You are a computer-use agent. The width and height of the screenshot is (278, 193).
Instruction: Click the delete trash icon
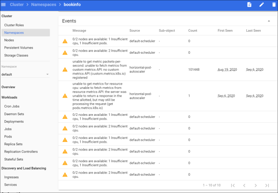pos(273,5)
